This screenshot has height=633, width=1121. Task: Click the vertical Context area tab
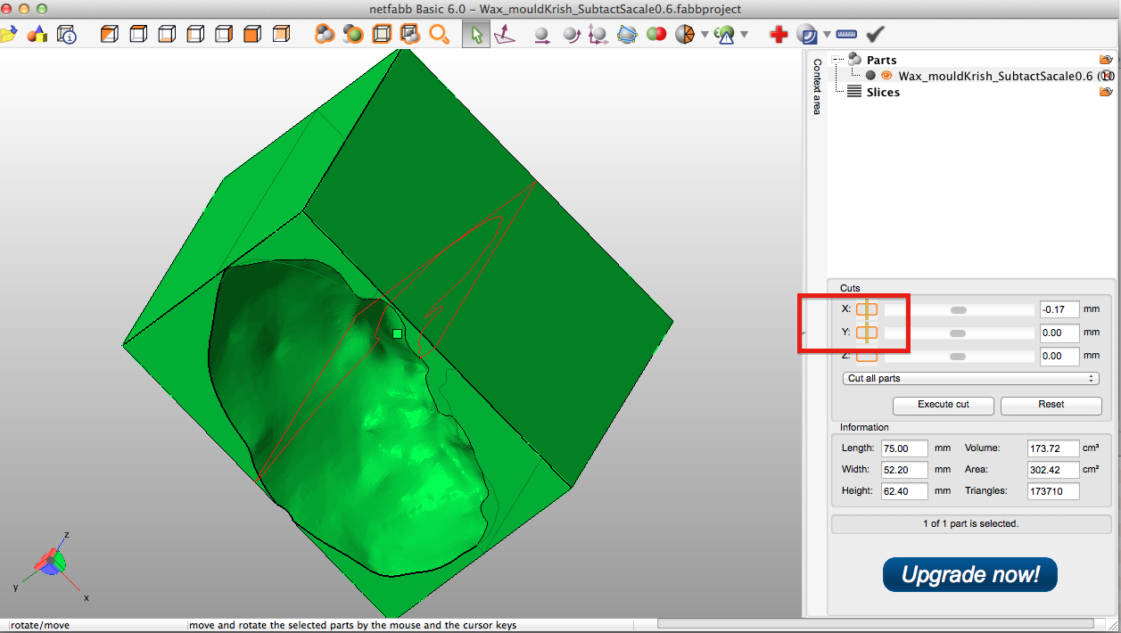click(816, 89)
